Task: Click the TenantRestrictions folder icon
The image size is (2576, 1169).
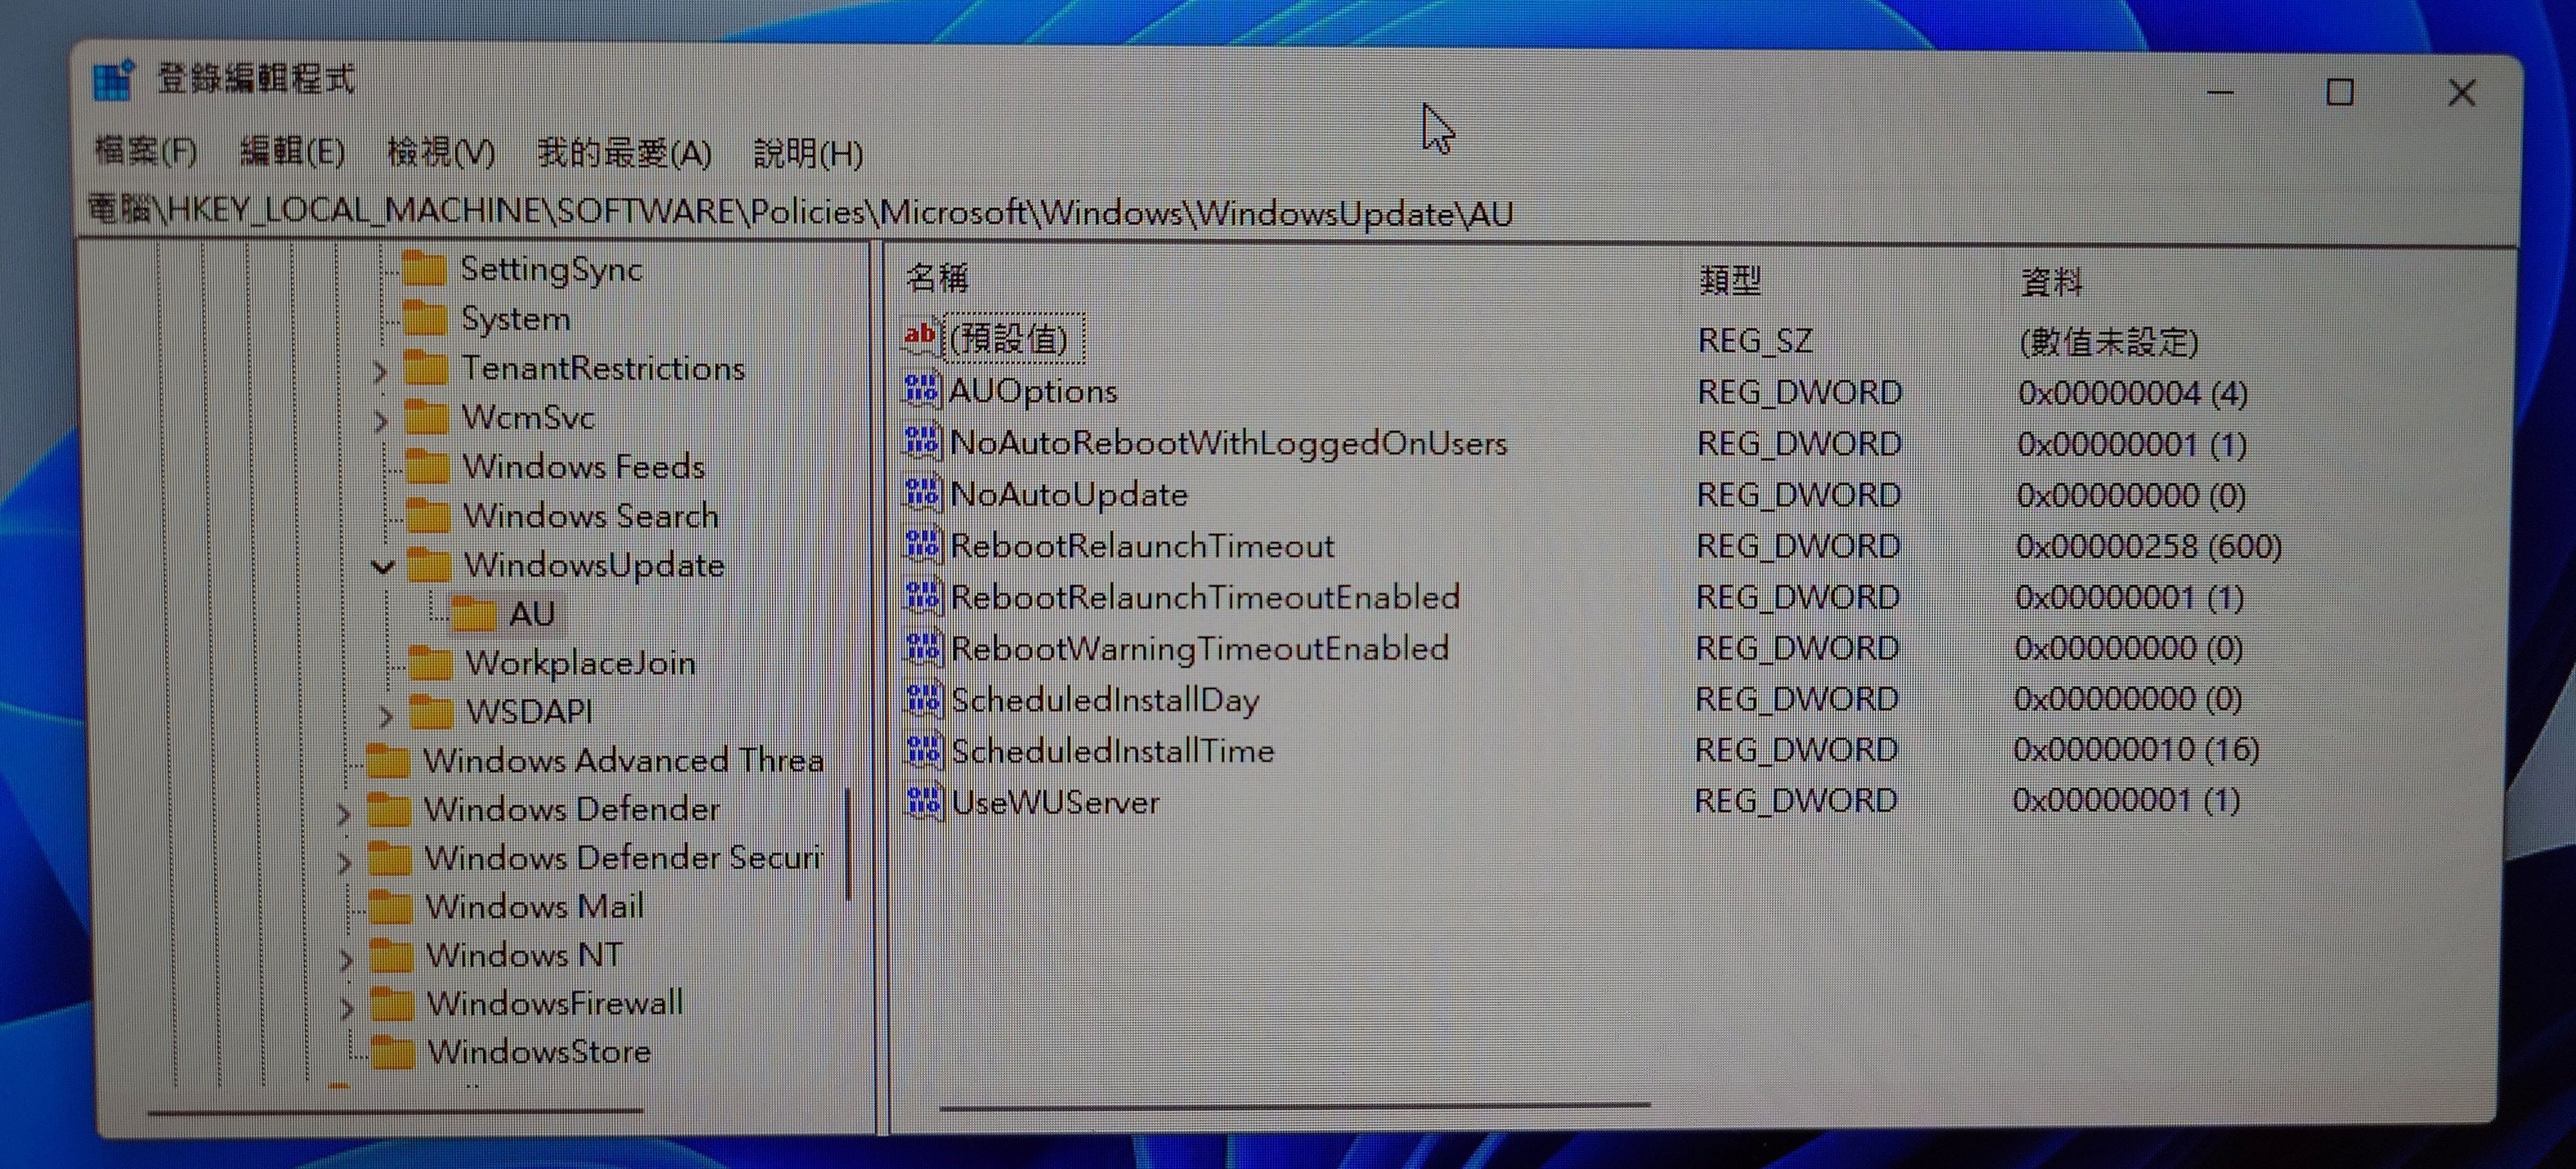Action: click(426, 368)
